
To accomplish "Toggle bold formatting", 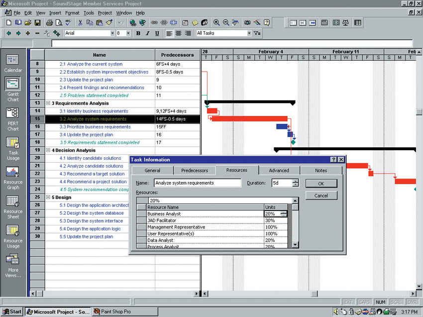I will [x=138, y=33].
